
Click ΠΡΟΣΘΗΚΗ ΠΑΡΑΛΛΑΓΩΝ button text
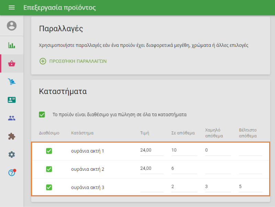point(78,61)
